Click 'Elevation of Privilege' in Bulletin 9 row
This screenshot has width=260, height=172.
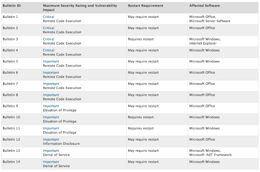[x=60, y=110]
